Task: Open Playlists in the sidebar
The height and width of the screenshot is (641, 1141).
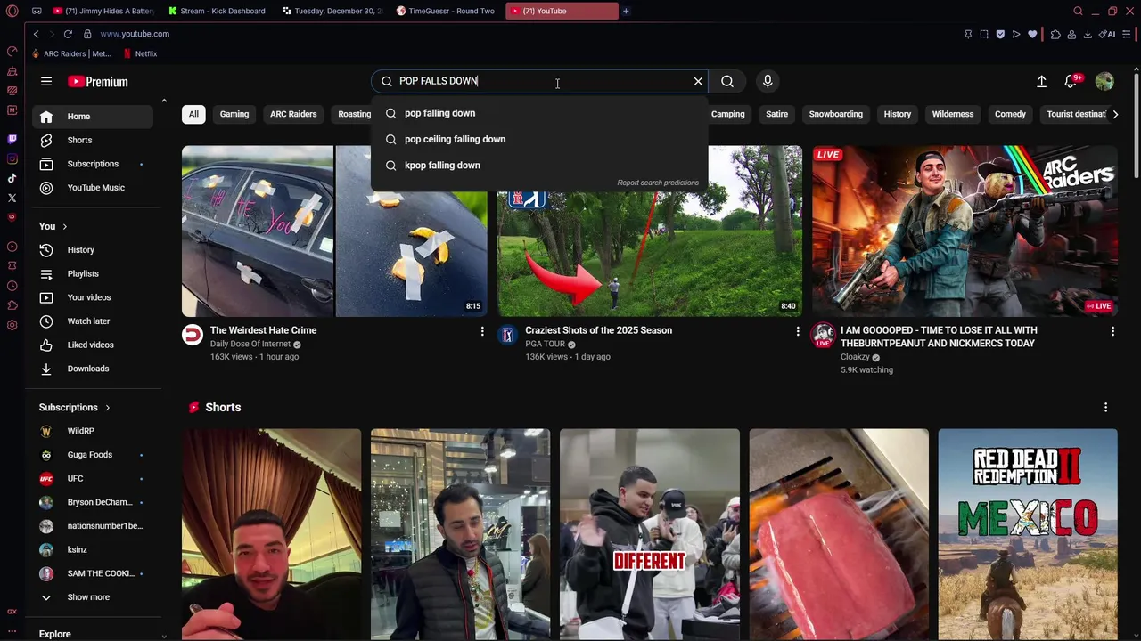Action: 93,273
